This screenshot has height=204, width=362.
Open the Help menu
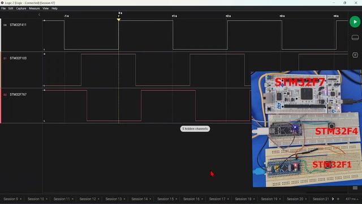(54, 8)
